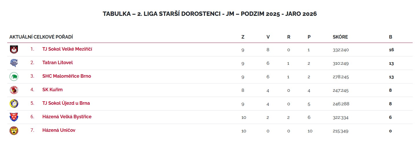Click the B points column header
Image resolution: width=417 pixels, height=141 pixels.
pos(391,37)
